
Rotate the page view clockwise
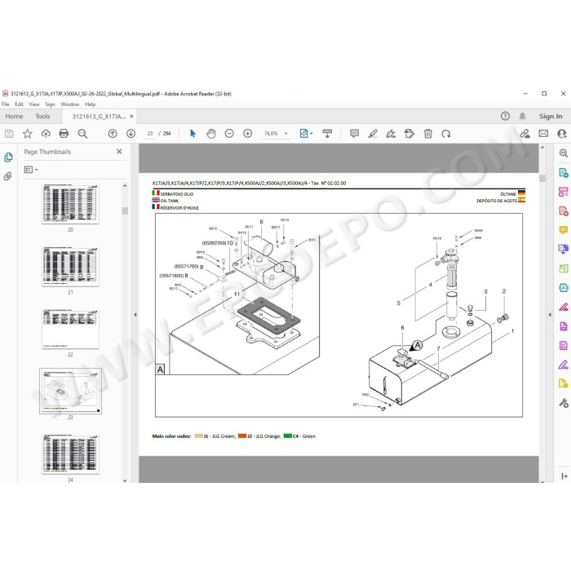click(446, 134)
